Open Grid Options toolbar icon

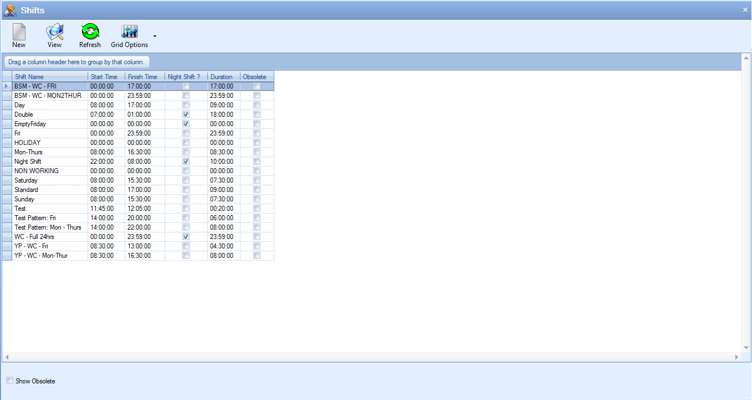[x=129, y=33]
